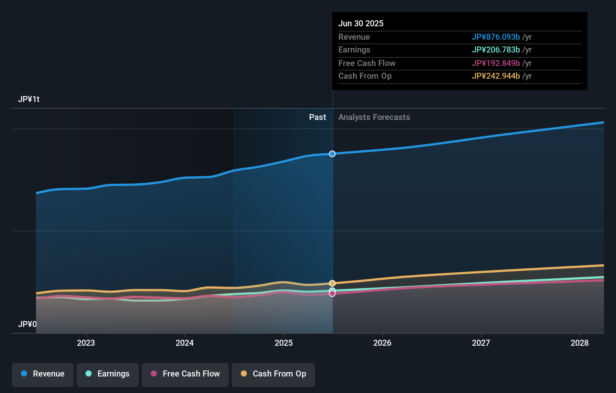Toggle the Earnings series in the legend
616x393 pixels.
click(x=108, y=375)
